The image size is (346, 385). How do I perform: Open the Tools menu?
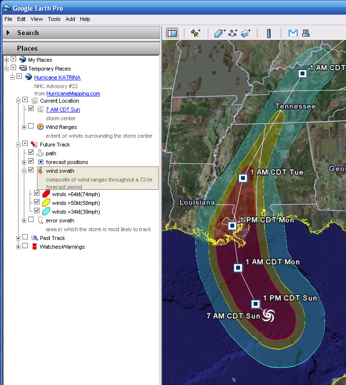click(x=54, y=19)
